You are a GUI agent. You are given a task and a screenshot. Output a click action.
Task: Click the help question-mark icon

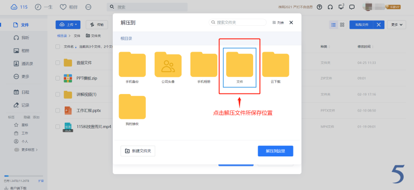tap(319, 7)
